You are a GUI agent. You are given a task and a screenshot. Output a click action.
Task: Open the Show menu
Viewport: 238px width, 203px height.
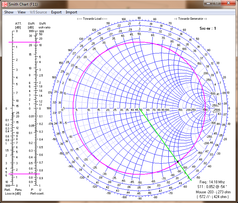9,12
